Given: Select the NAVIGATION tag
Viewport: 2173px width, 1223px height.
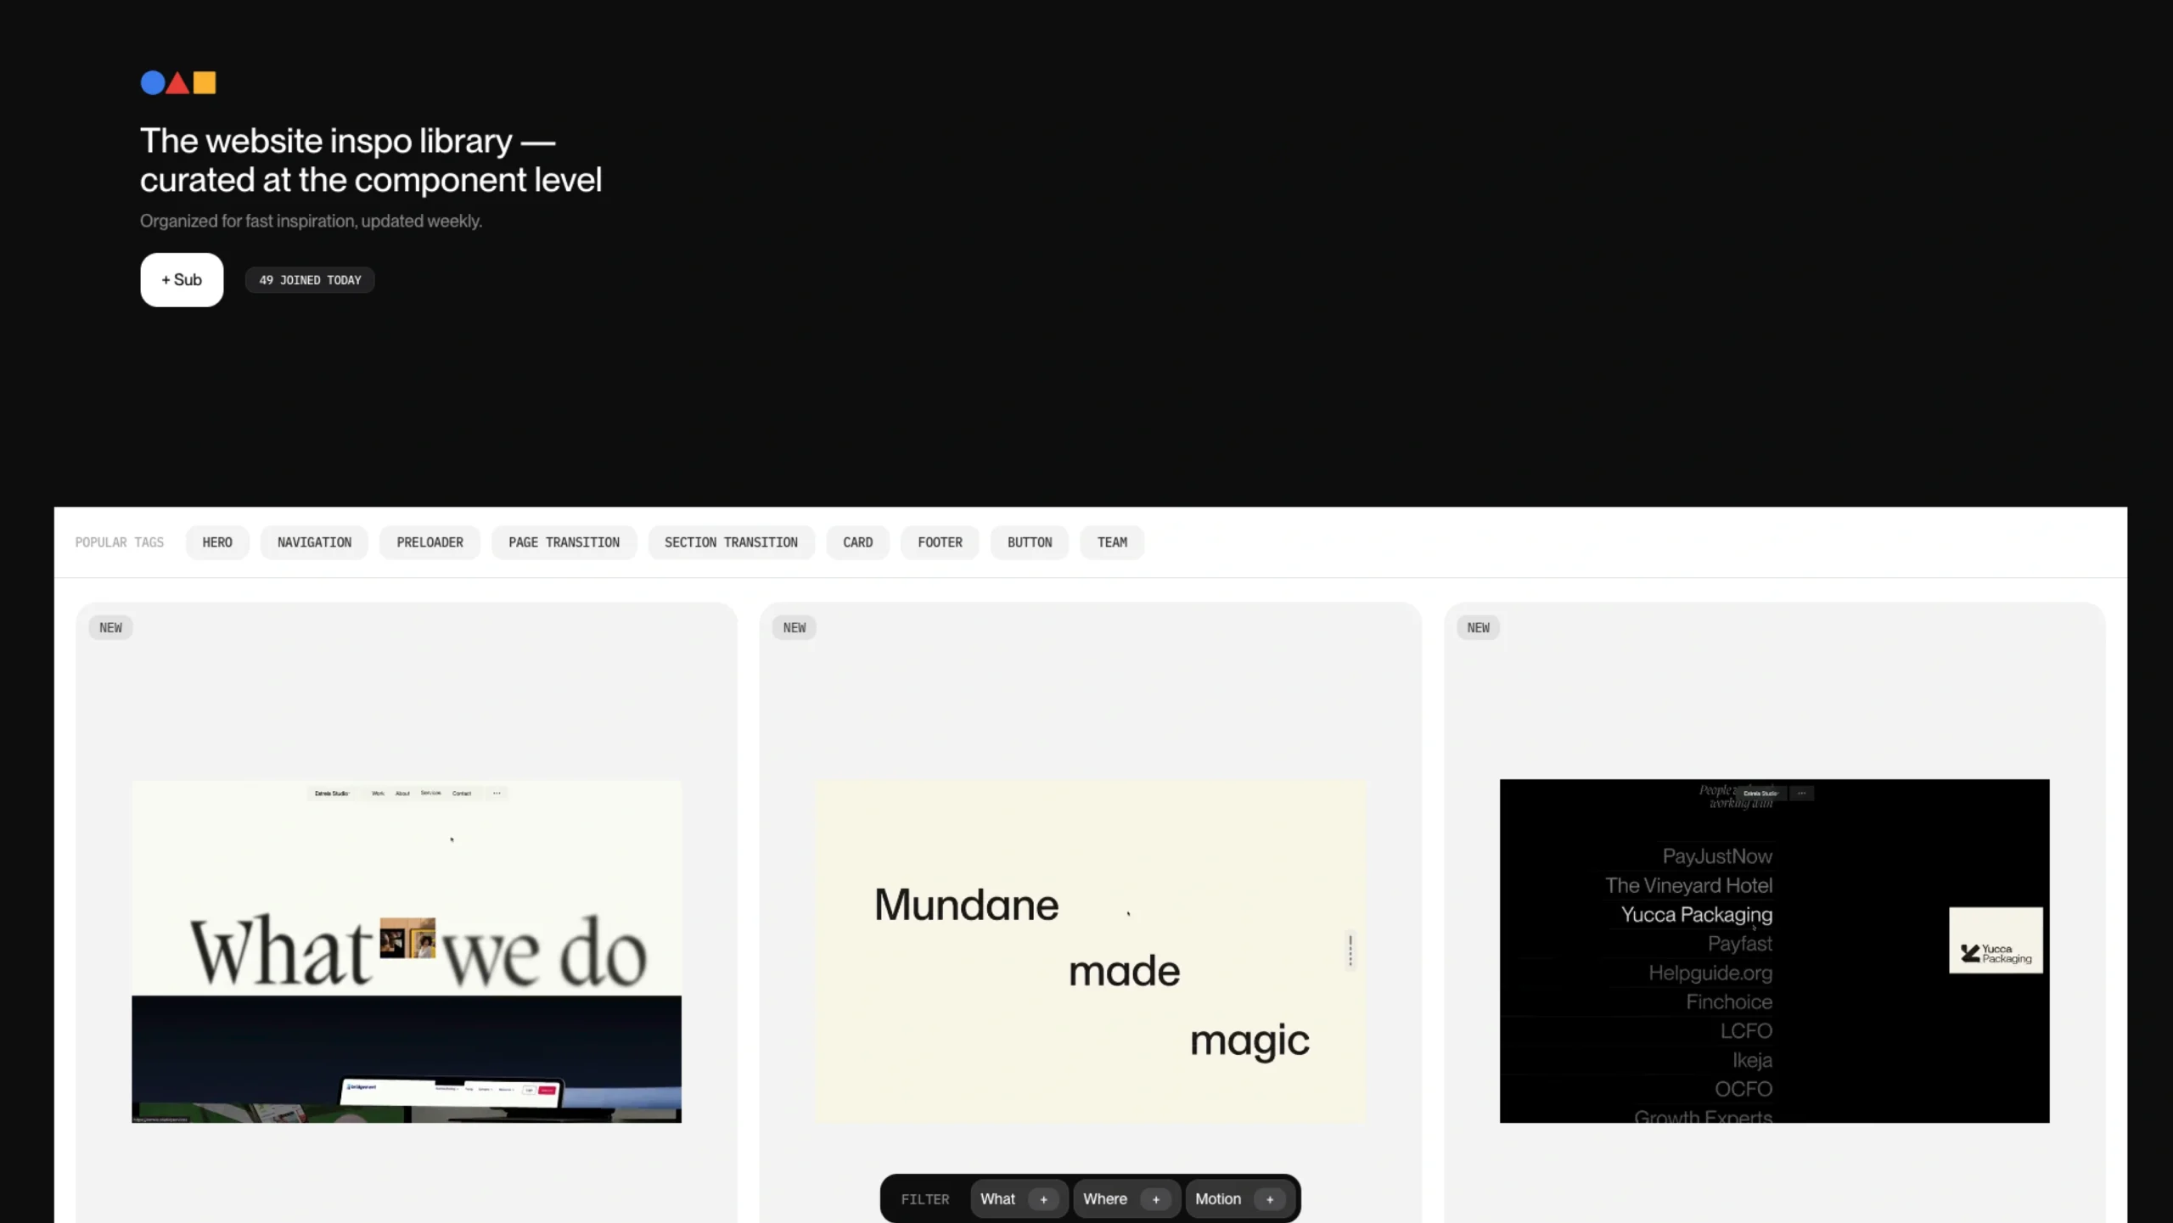Looking at the screenshot, I should point(314,542).
